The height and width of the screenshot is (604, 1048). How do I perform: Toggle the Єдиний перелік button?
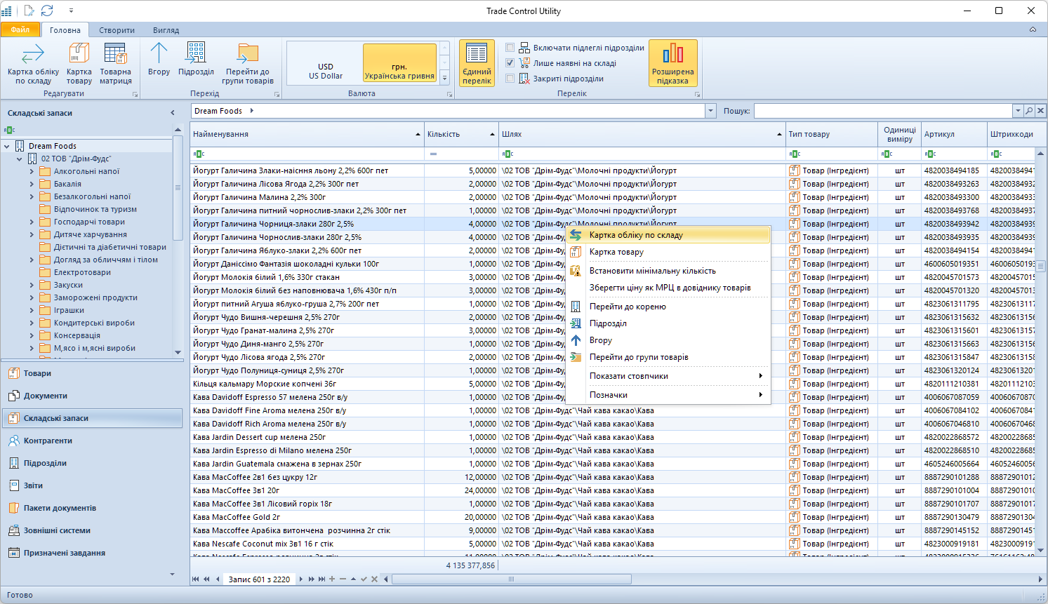click(x=477, y=63)
